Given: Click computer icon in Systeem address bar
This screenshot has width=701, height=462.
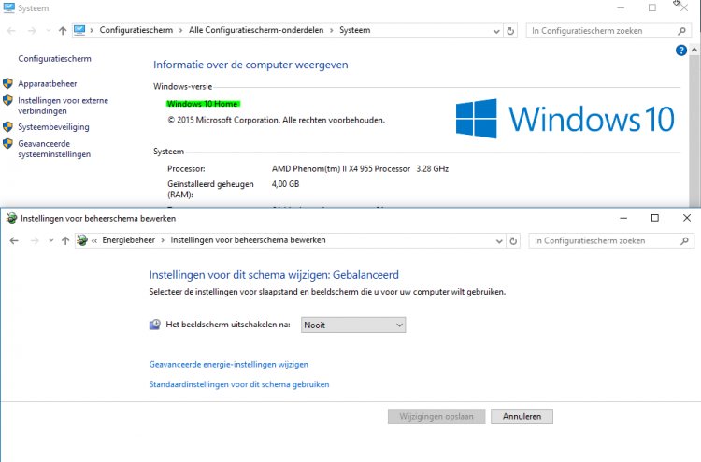Looking at the screenshot, I should pos(79,30).
